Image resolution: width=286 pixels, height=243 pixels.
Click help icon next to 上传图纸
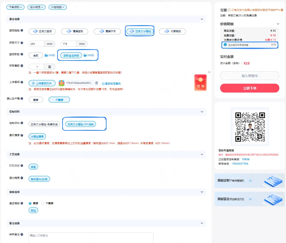(22, 82)
